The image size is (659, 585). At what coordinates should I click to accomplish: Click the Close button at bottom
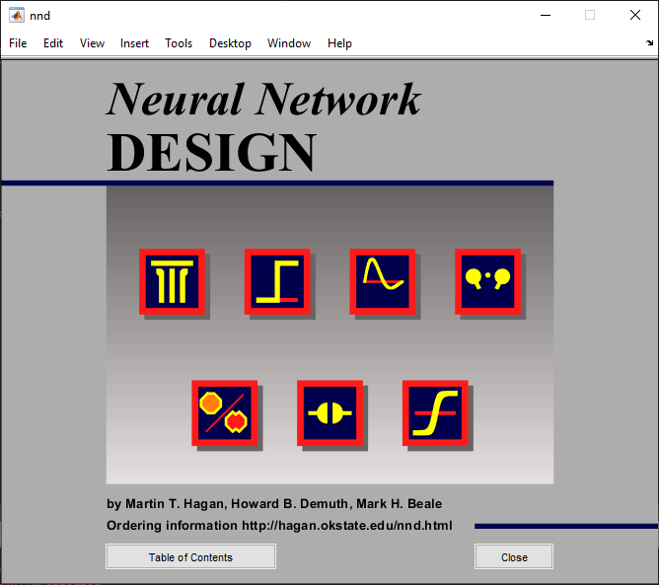point(514,556)
